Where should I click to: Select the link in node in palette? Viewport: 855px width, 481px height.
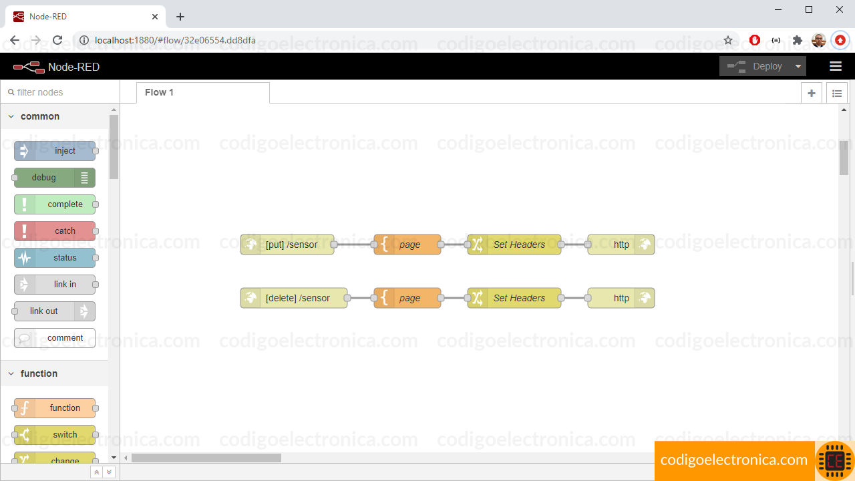point(55,285)
